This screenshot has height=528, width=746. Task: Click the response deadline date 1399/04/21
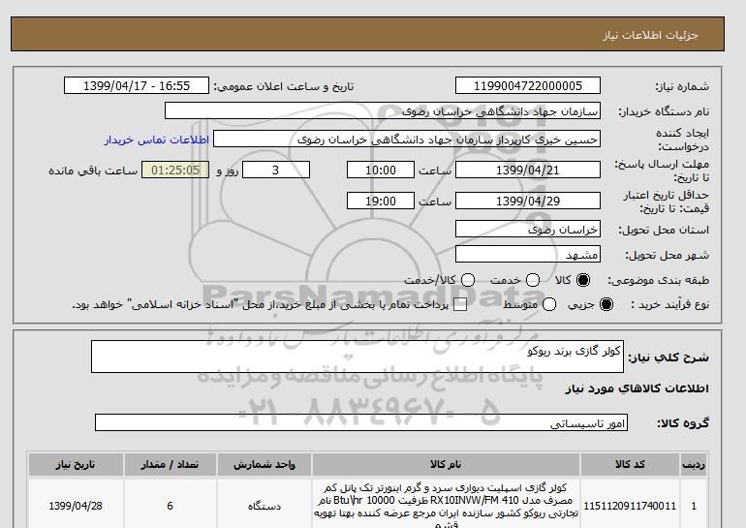click(528, 170)
